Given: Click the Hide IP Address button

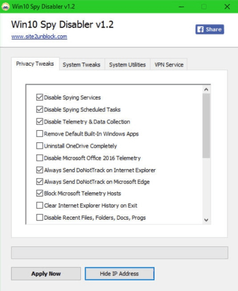Looking at the screenshot, I should (119, 274).
